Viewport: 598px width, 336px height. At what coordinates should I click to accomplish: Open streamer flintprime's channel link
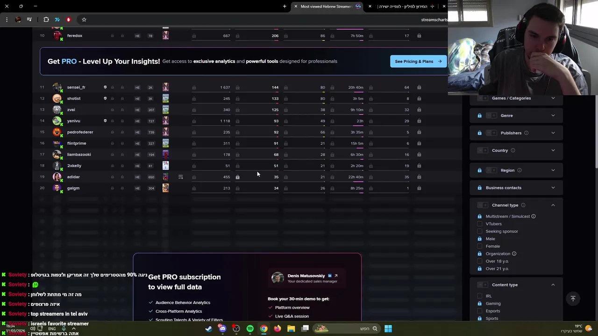(x=77, y=143)
